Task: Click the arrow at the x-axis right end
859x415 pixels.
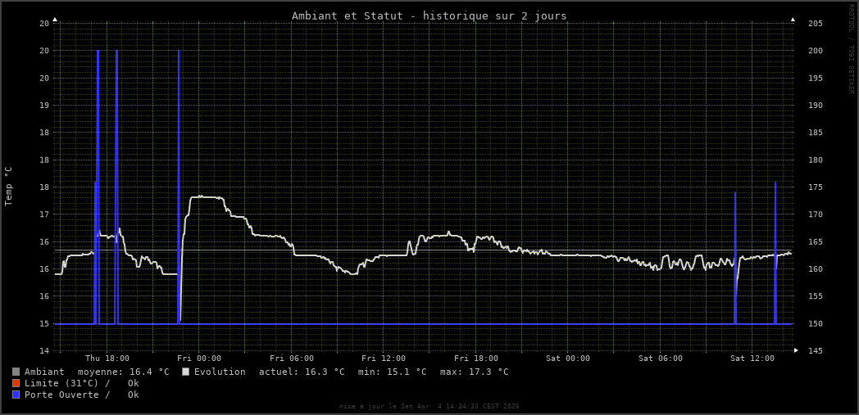Action: 796,350
